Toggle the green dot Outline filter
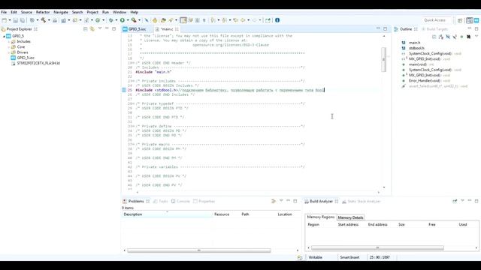This screenshot has height=270, width=481. pyautogui.click(x=461, y=37)
